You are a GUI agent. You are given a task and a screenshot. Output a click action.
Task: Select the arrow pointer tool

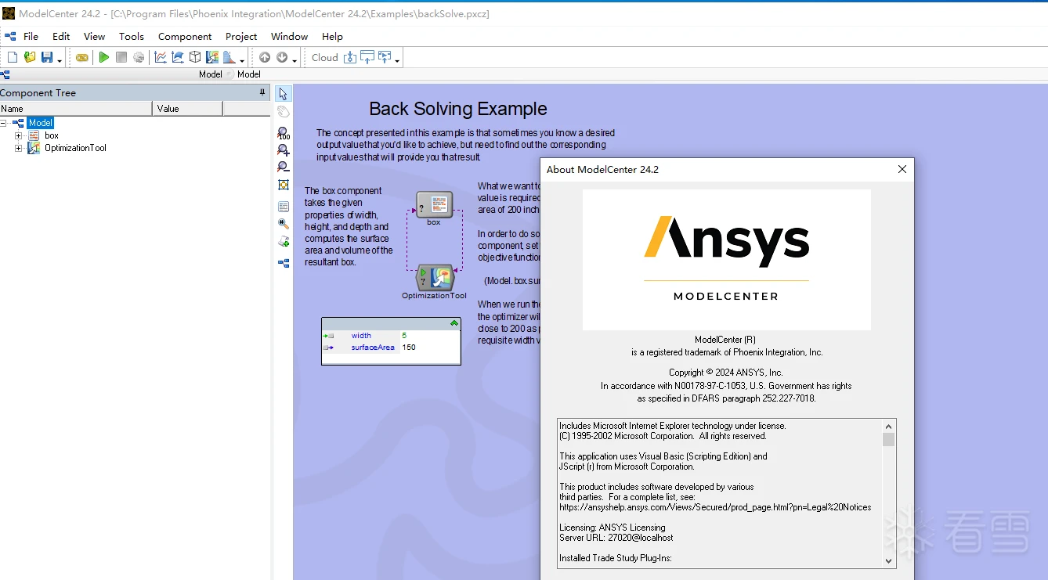tap(284, 94)
